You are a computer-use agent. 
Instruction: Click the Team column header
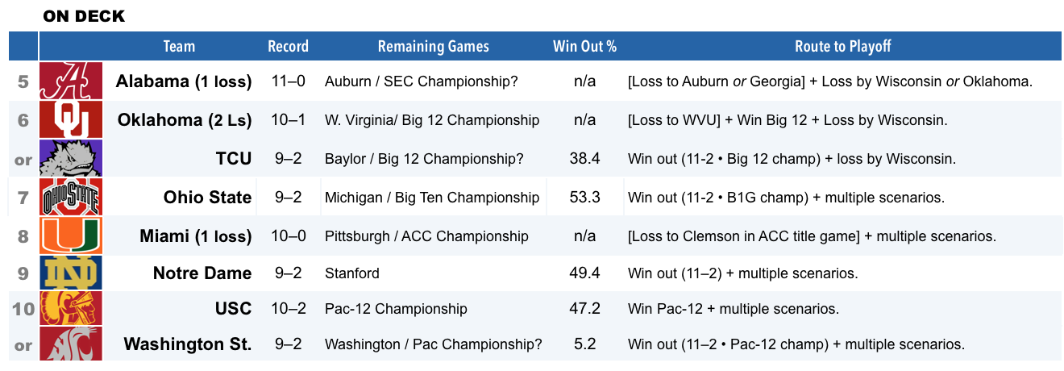tap(179, 46)
